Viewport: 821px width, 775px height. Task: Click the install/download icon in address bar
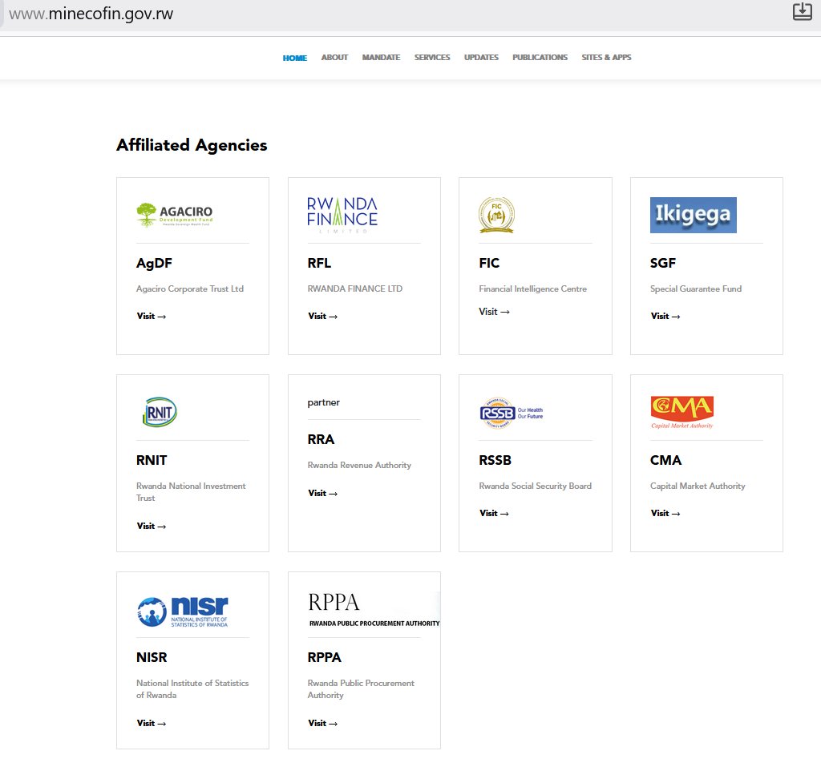click(x=802, y=11)
